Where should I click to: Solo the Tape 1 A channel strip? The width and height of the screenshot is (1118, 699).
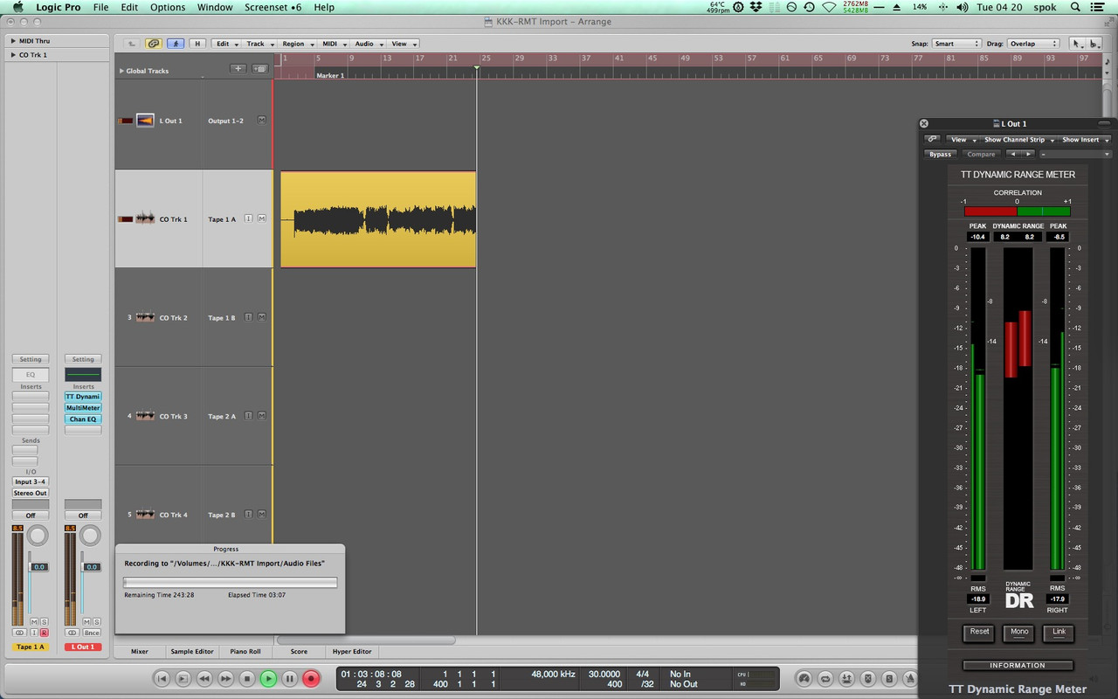[x=45, y=622]
